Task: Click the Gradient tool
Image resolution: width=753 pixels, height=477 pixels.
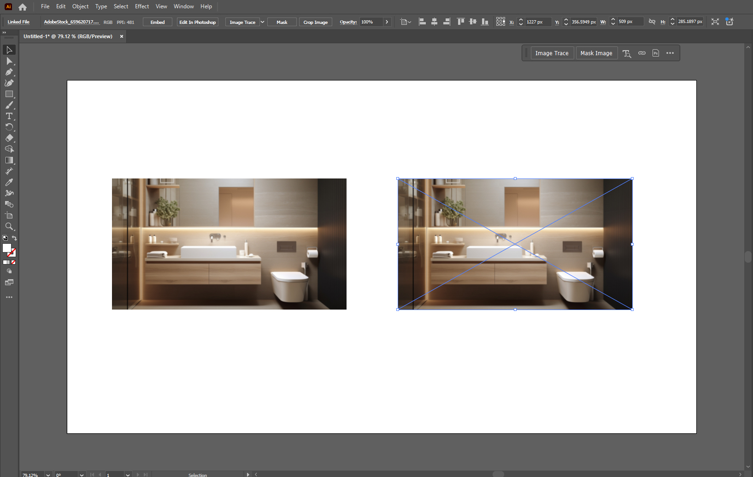Action: [9, 160]
